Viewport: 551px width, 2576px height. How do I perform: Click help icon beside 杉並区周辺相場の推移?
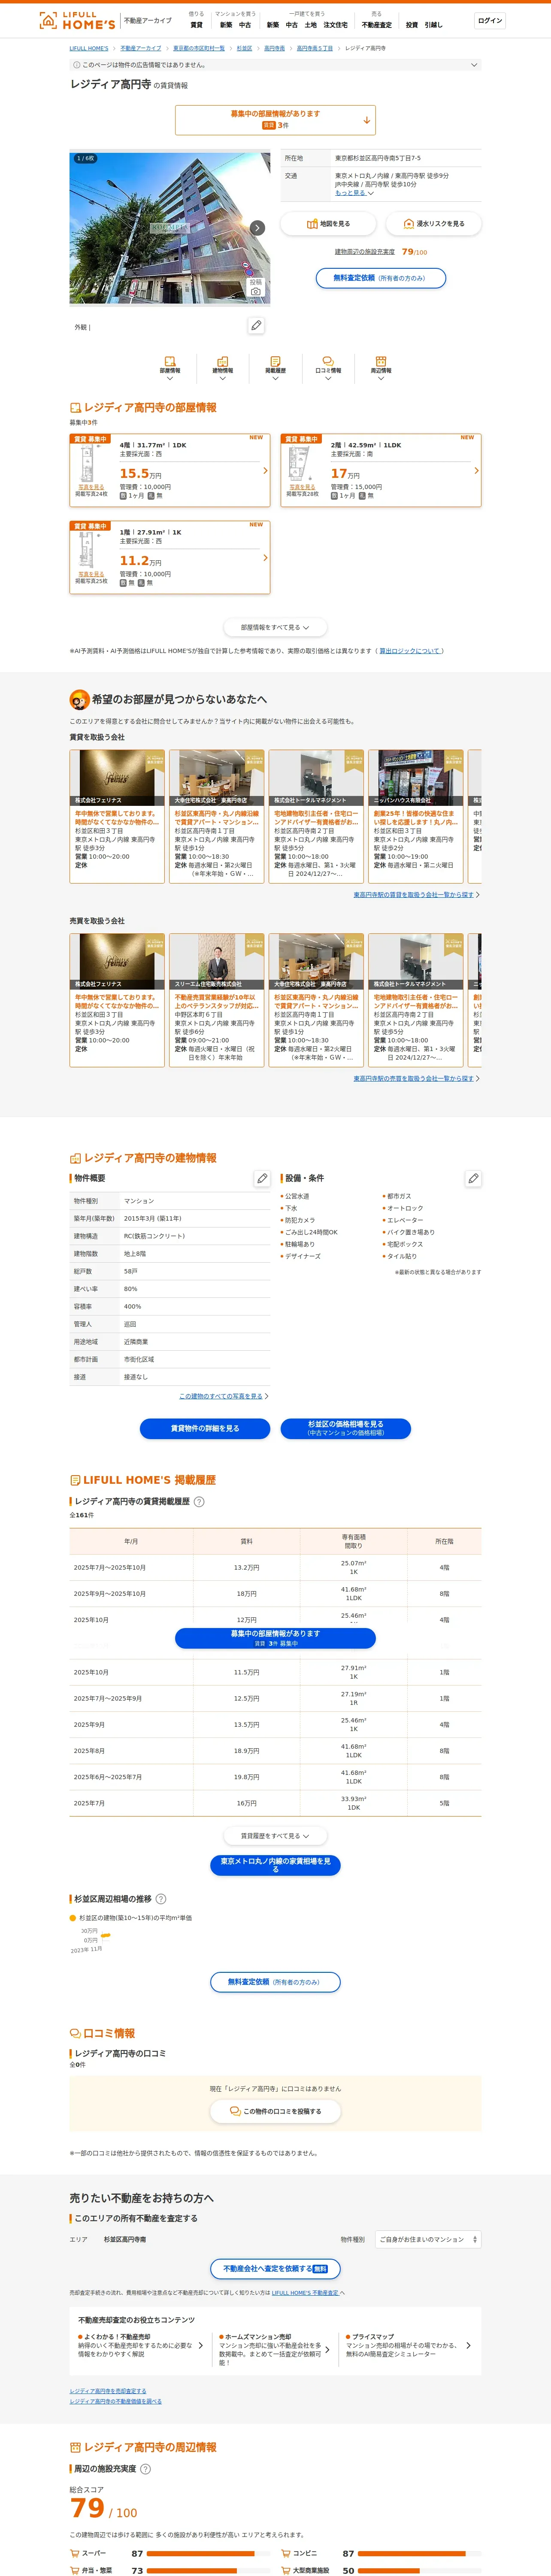pyautogui.click(x=161, y=1898)
